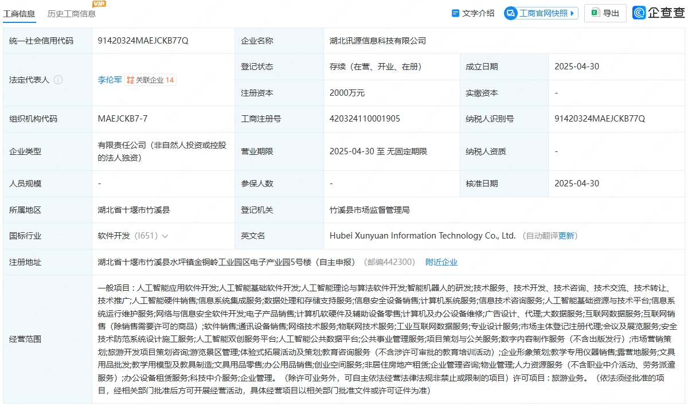Click the 纳税人资质 label cell
Image resolution: width=688 pixels, height=406 pixels.
tap(504, 151)
